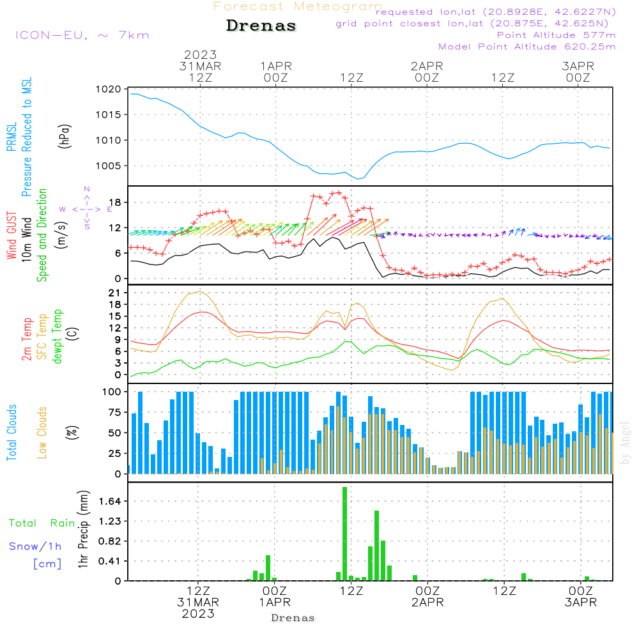
Task: Click the top axis label '3APR 00Z'
Action: click(x=578, y=72)
